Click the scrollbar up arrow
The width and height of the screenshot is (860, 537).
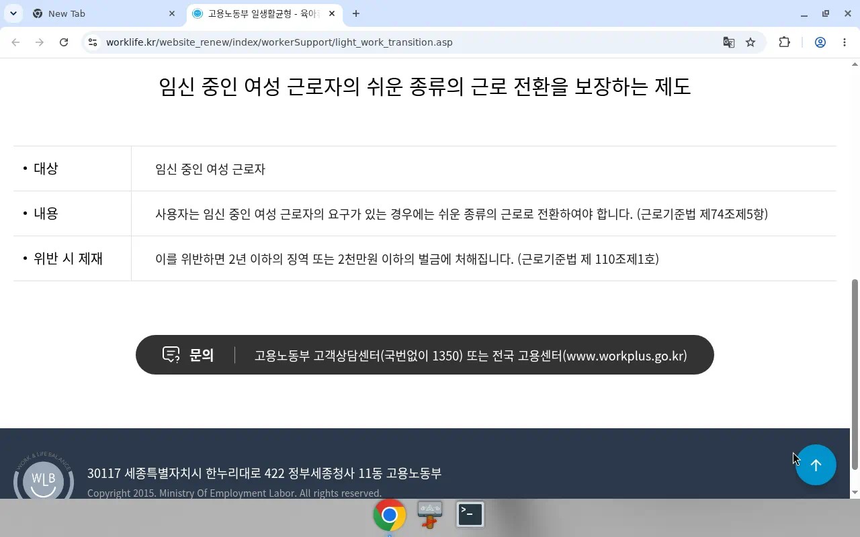click(x=855, y=64)
